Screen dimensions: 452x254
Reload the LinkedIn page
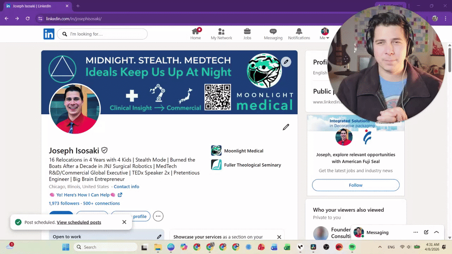[x=28, y=19]
